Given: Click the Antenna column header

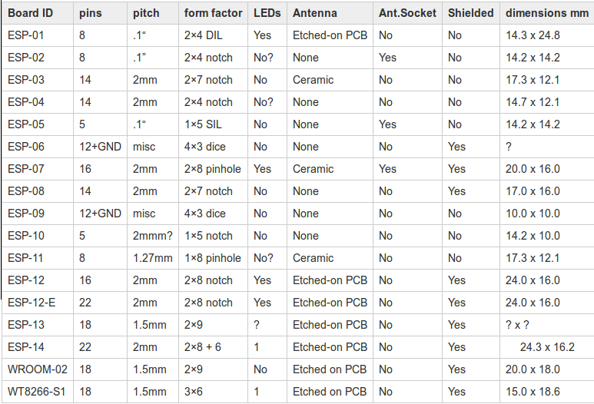Looking at the screenshot, I should pyautogui.click(x=315, y=13).
